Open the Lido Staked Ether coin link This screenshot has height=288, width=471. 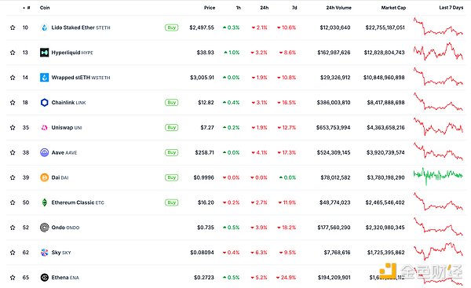[x=81, y=27]
